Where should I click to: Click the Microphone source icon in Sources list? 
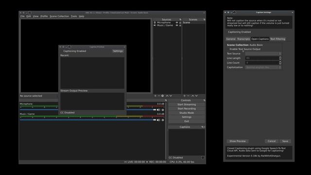(155, 23)
